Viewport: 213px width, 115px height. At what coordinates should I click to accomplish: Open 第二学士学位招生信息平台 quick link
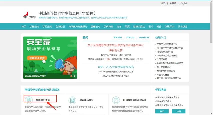tap(169, 78)
